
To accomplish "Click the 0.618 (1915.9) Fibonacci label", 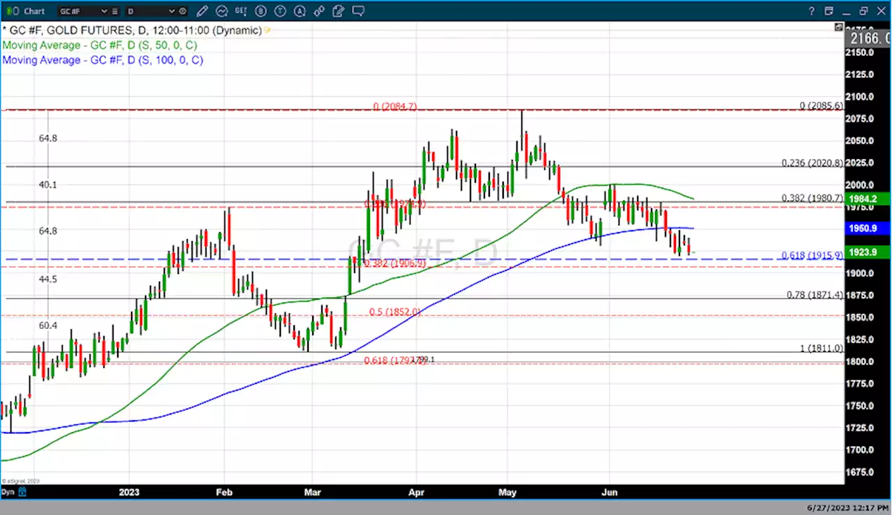I will point(812,255).
